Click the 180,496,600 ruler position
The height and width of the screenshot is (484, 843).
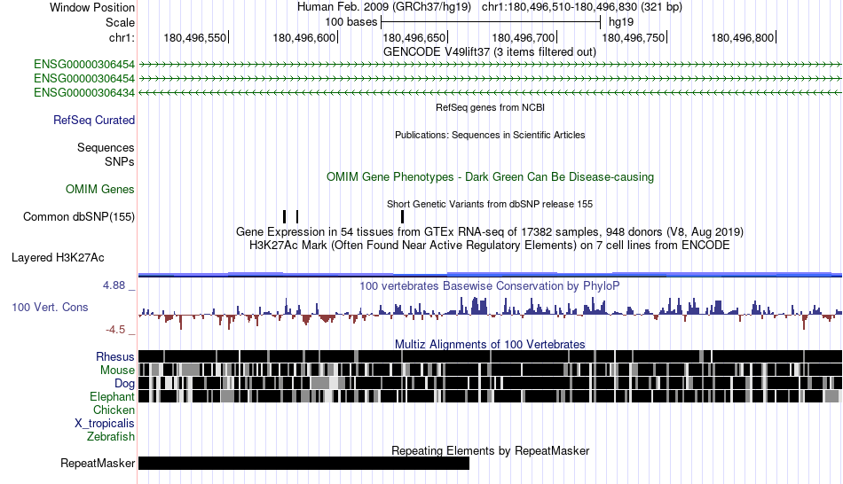(304, 37)
